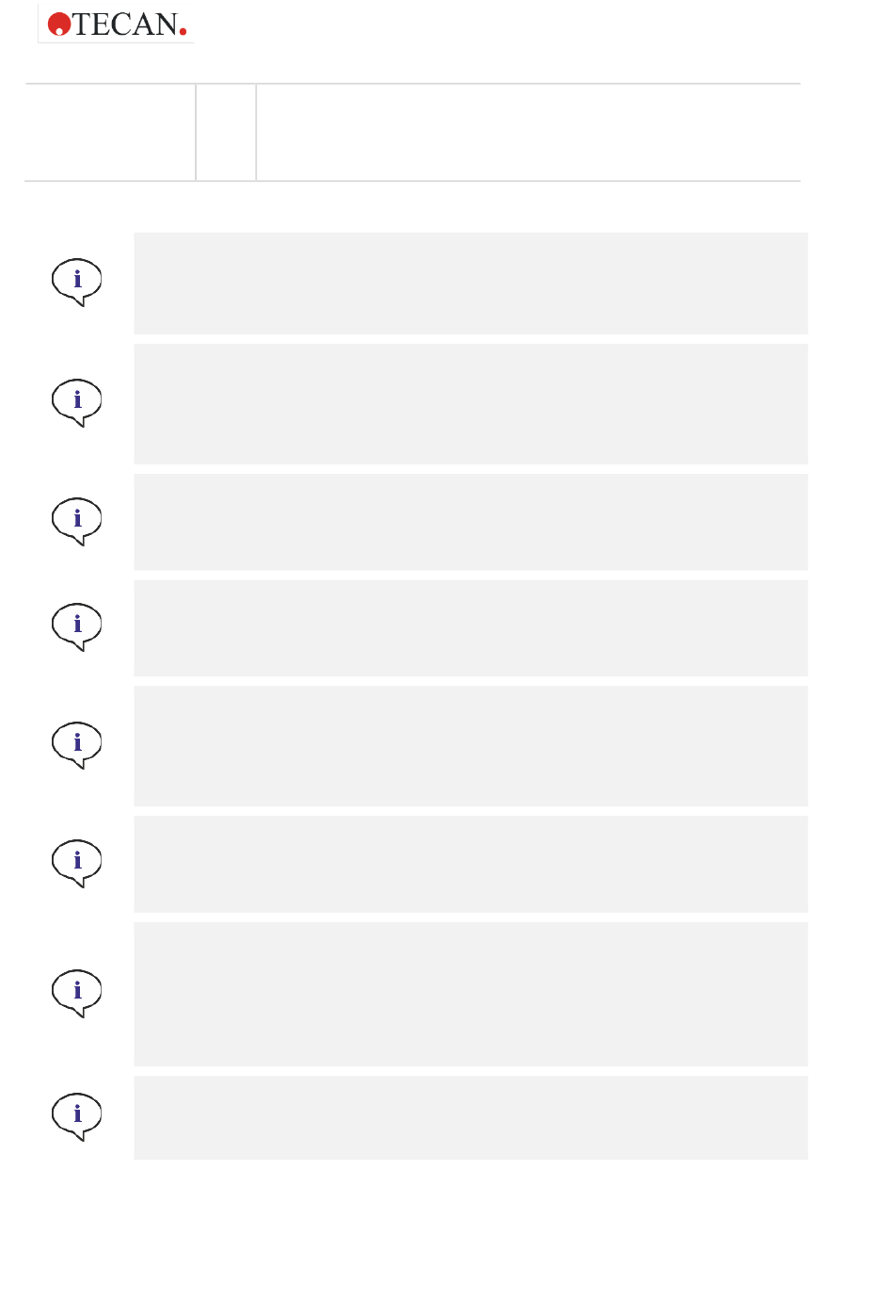Click the fifth info speech-bubble icon
Viewport: 894px width, 1316px height.
(76, 745)
